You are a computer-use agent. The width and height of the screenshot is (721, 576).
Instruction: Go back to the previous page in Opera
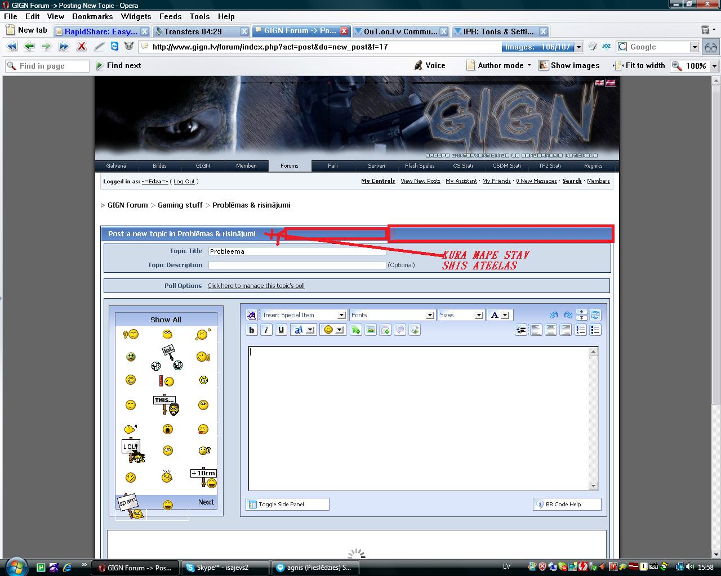pos(29,47)
